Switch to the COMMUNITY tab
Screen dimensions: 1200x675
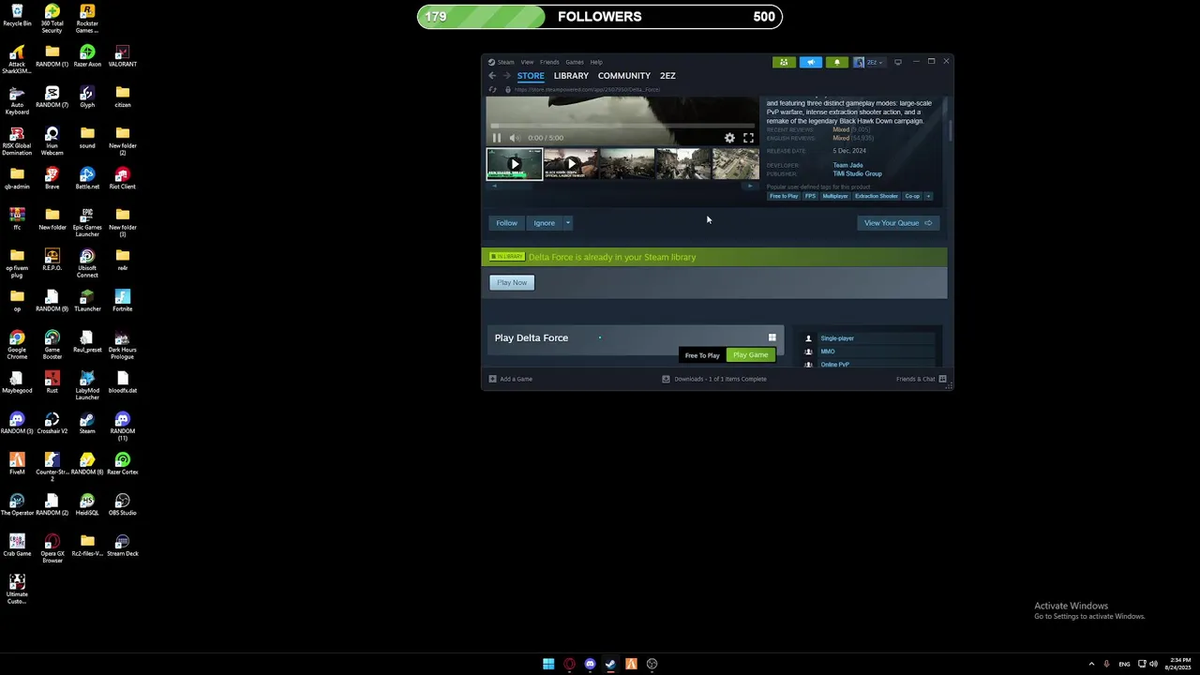click(x=624, y=76)
